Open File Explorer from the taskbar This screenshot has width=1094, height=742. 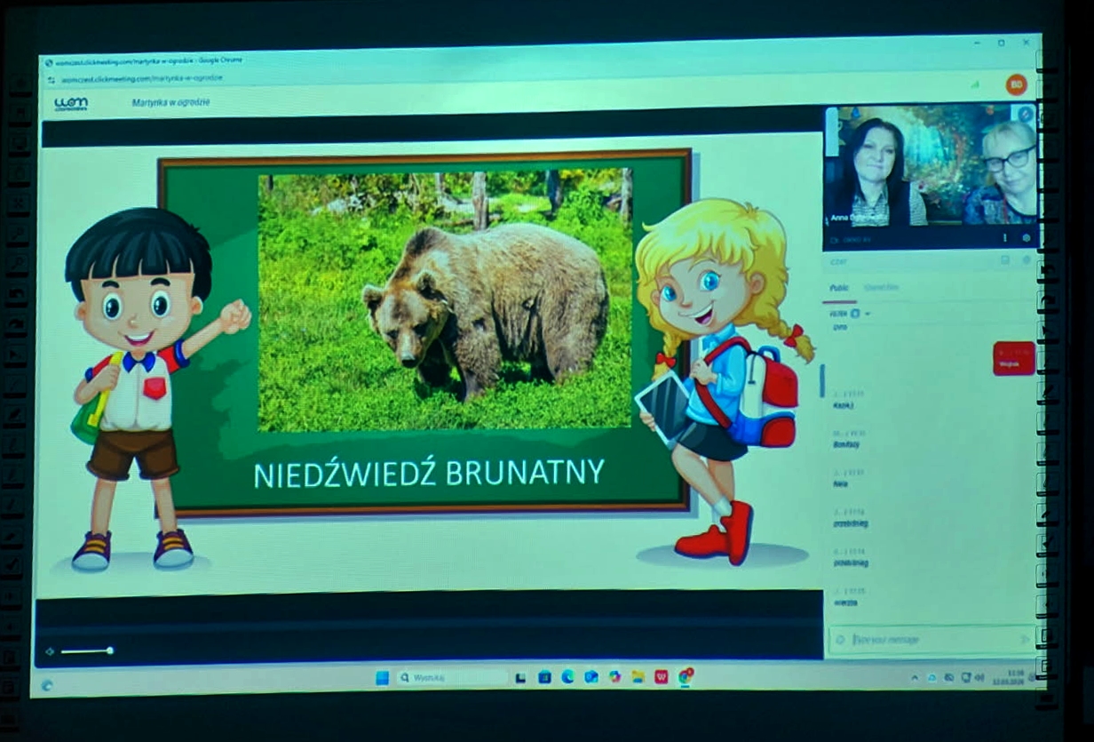click(x=638, y=677)
